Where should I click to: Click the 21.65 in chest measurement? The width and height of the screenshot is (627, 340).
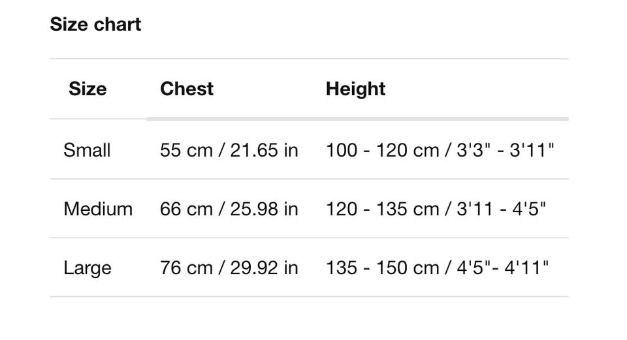pos(264,150)
